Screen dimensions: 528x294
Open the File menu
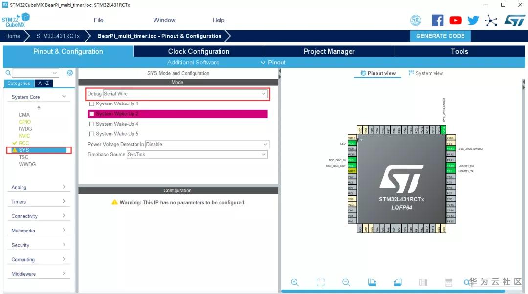[98, 20]
